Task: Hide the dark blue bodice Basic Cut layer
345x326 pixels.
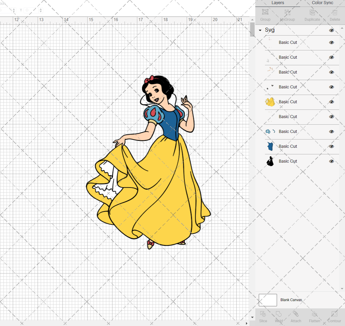Action: pyautogui.click(x=332, y=146)
